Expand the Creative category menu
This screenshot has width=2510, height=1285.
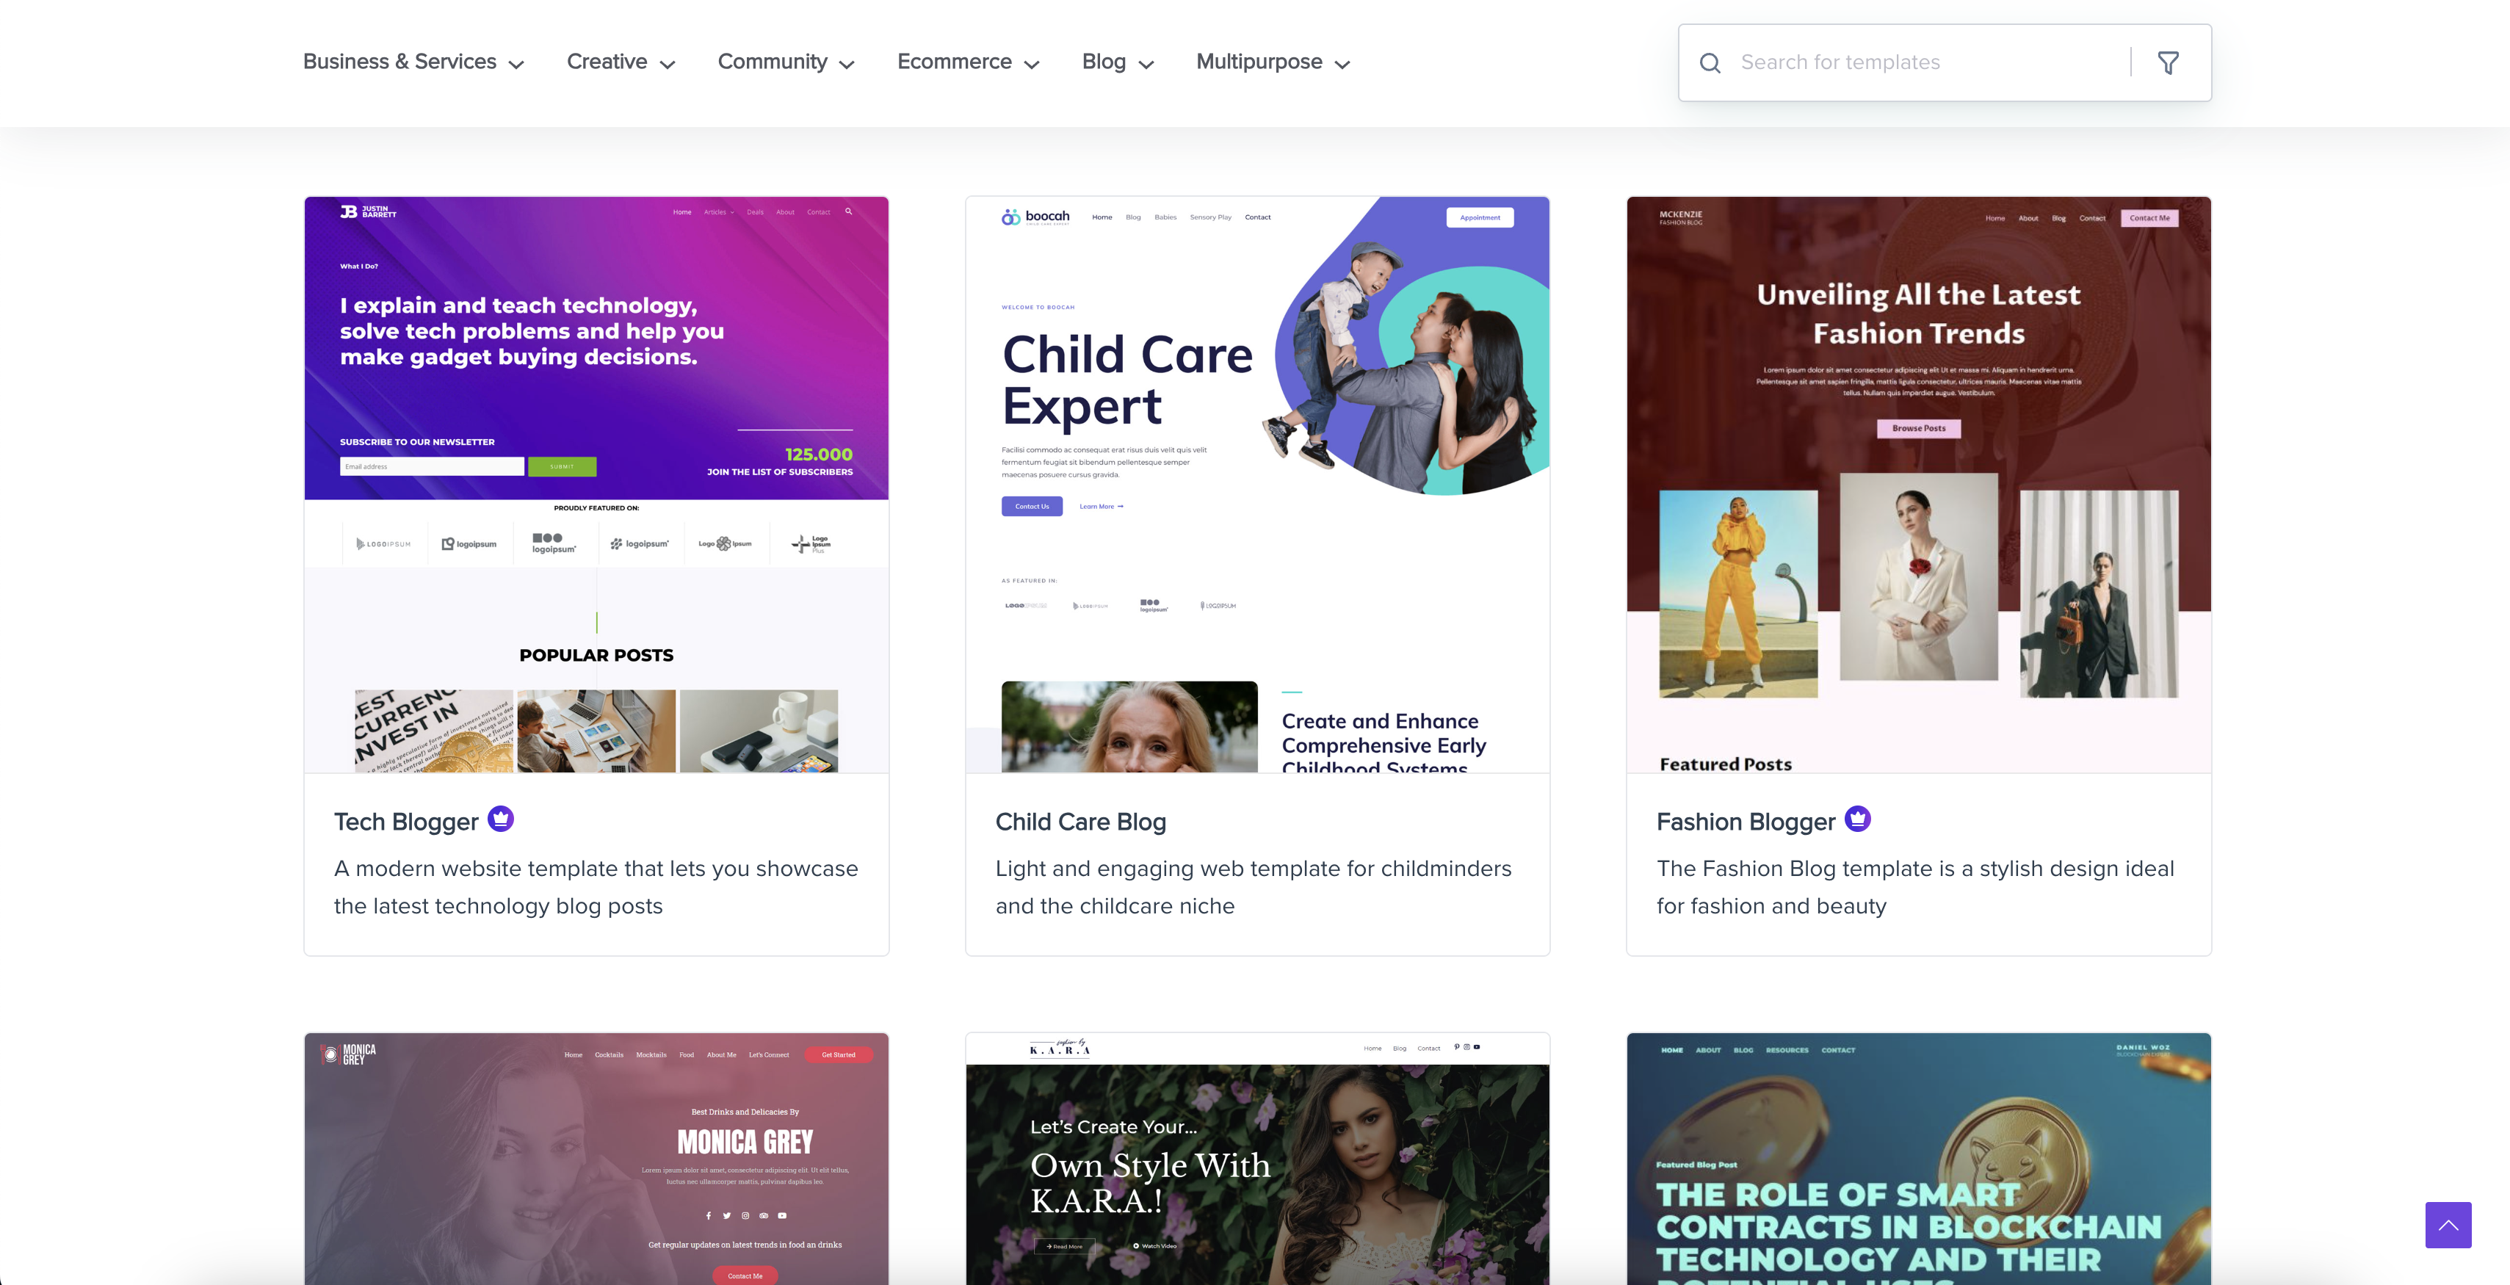coord(622,62)
